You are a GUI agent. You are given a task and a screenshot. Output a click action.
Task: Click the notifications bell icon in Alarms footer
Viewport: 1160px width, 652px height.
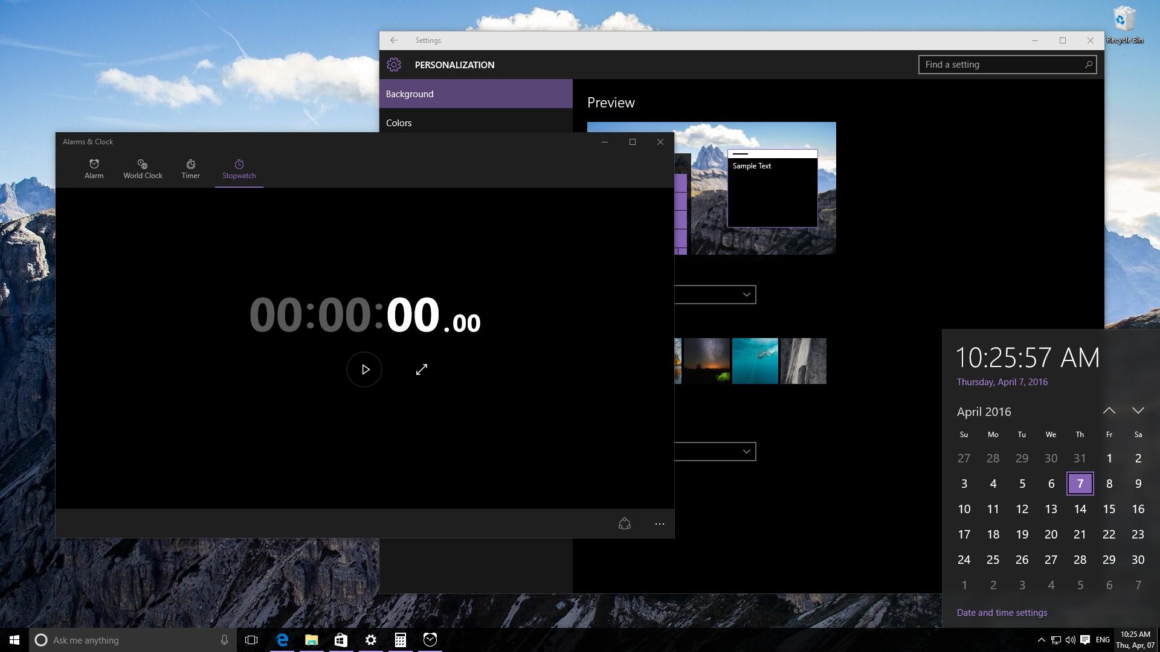tap(625, 524)
